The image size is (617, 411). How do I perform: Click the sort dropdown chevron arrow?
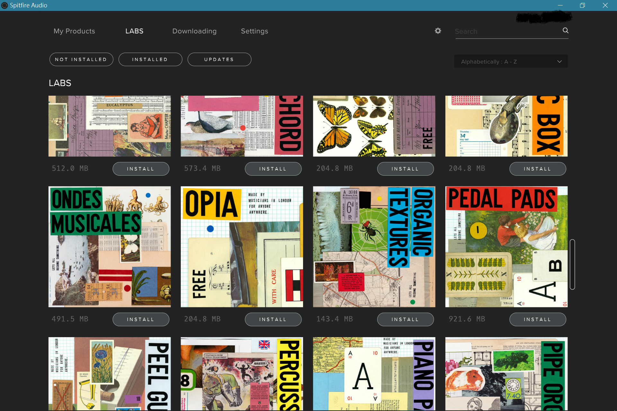pyautogui.click(x=559, y=62)
